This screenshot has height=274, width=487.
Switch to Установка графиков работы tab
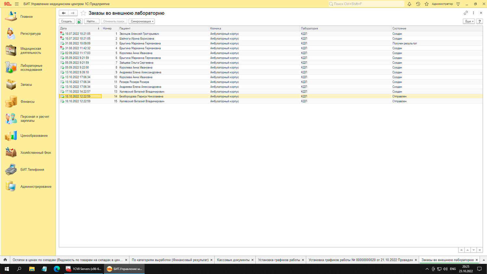(279, 260)
